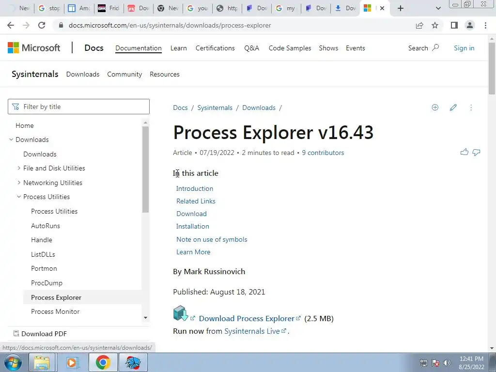This screenshot has width=496, height=372.
Task: Click sidebar scrollbar down arrow
Action: click(x=145, y=318)
